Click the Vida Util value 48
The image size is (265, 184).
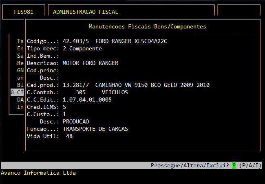click(x=69, y=136)
